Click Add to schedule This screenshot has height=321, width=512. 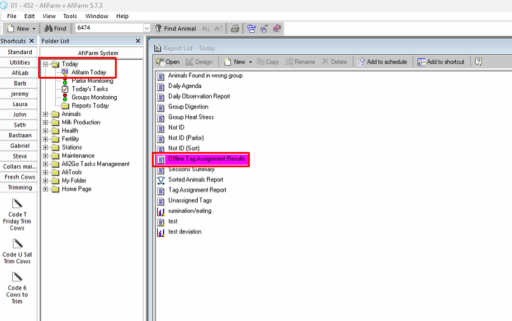point(382,62)
